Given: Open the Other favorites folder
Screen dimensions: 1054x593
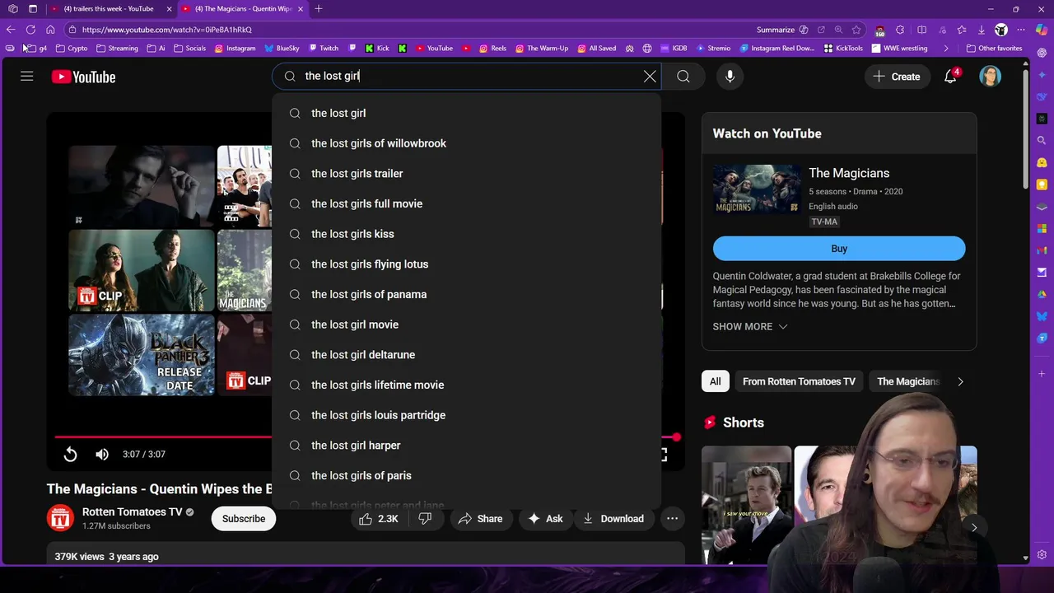Looking at the screenshot, I should pyautogui.click(x=995, y=48).
